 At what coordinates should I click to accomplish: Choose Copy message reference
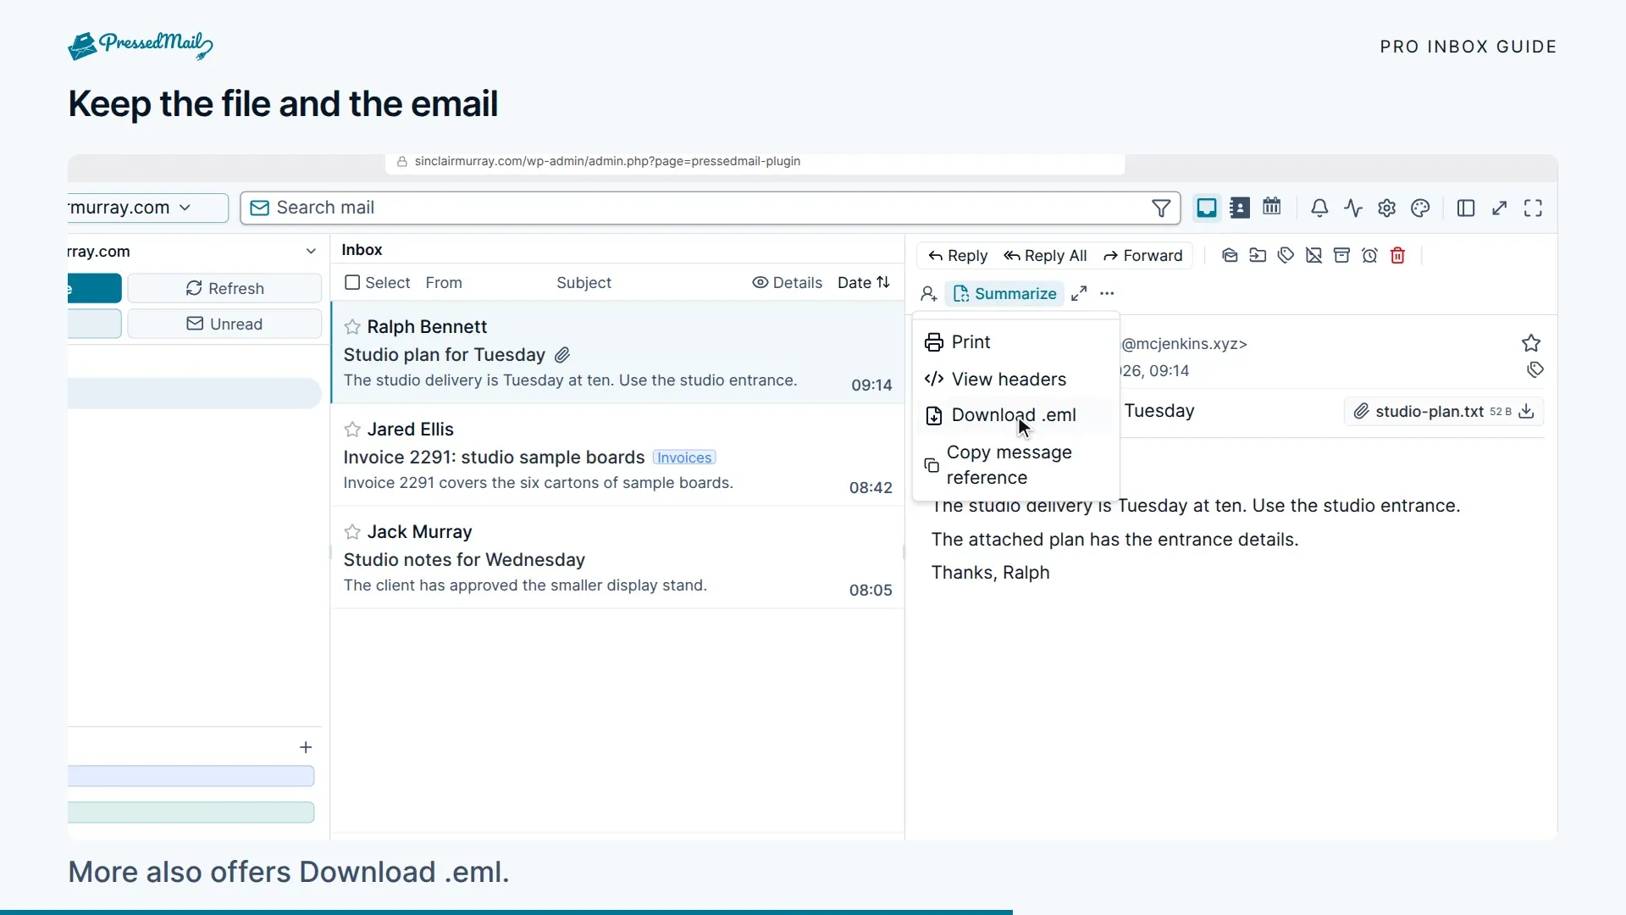[x=1015, y=465]
